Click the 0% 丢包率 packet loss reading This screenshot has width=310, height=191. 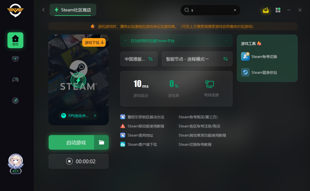pos(174,88)
